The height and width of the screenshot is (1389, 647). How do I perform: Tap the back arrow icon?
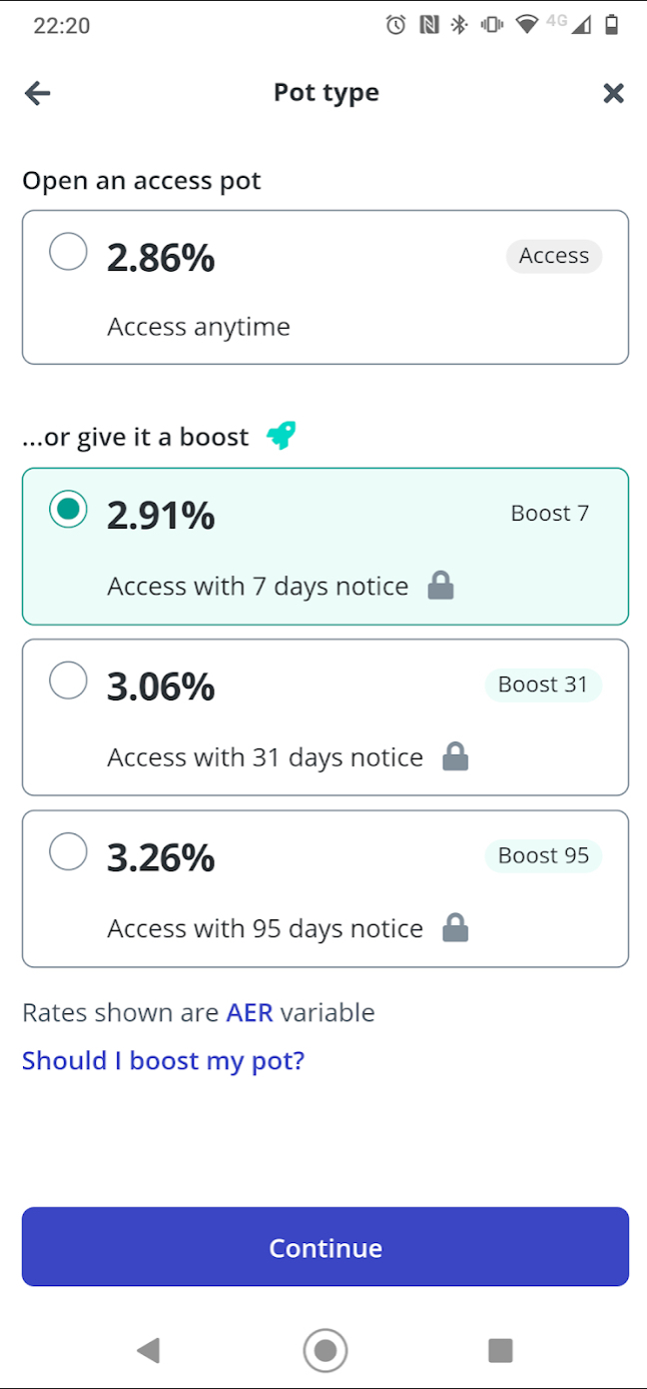point(37,93)
